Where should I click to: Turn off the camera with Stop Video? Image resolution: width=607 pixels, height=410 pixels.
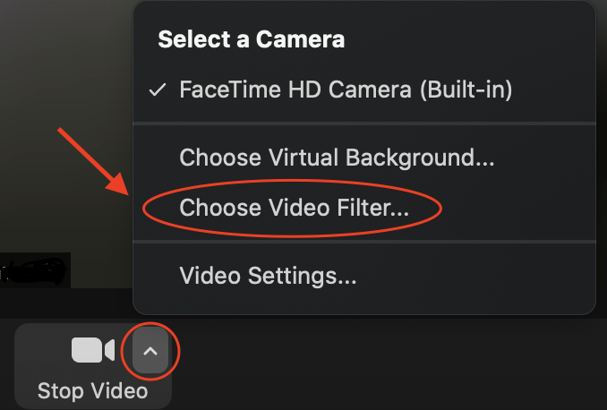pos(93,366)
